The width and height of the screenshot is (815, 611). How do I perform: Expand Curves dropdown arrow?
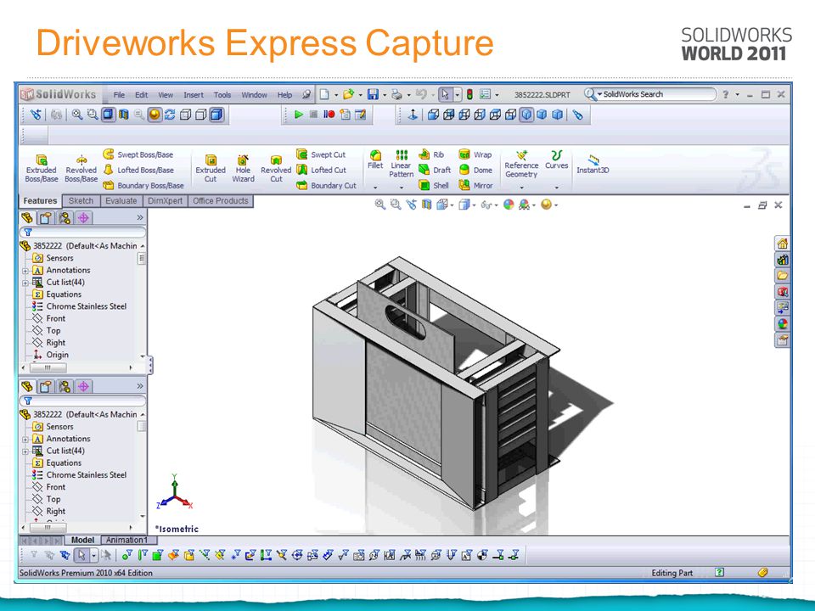[x=556, y=188]
